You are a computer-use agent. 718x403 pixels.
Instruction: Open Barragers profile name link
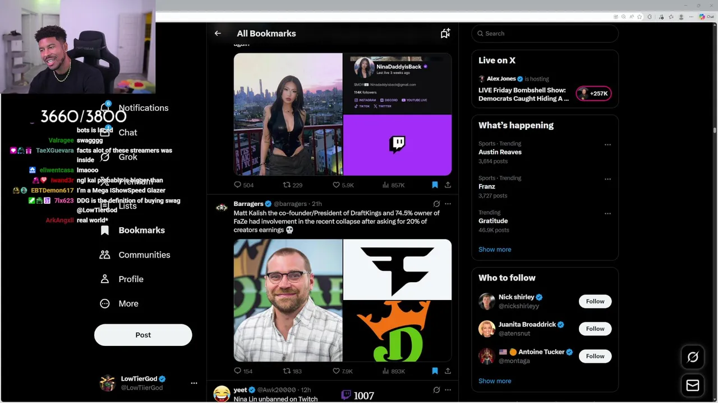point(248,204)
